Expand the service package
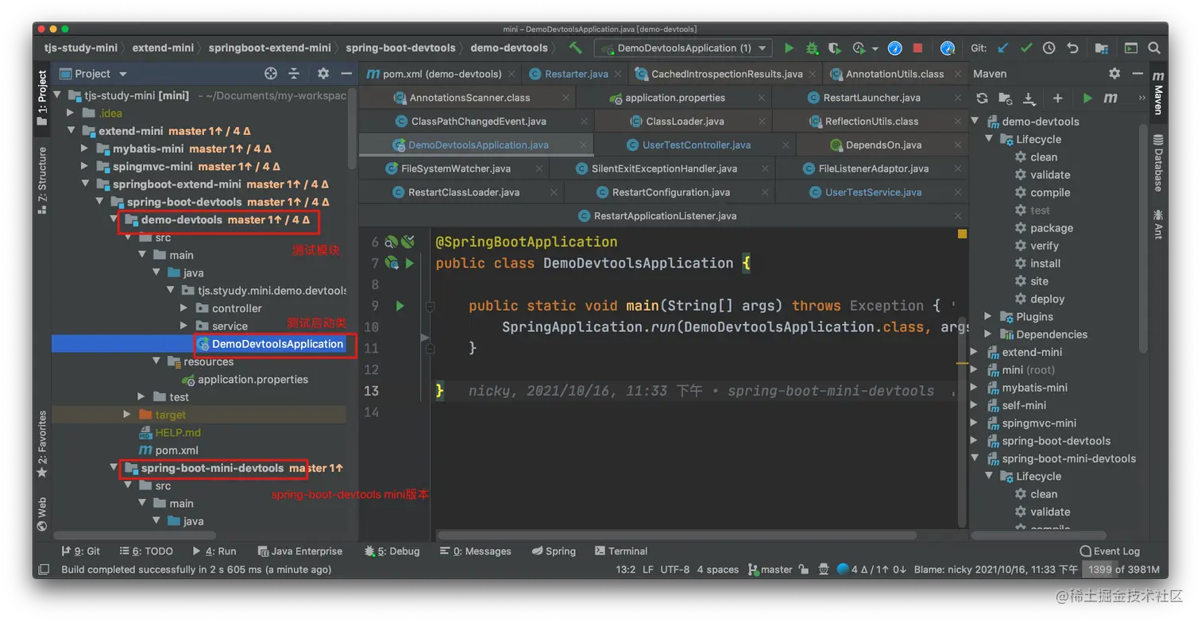 click(x=184, y=326)
